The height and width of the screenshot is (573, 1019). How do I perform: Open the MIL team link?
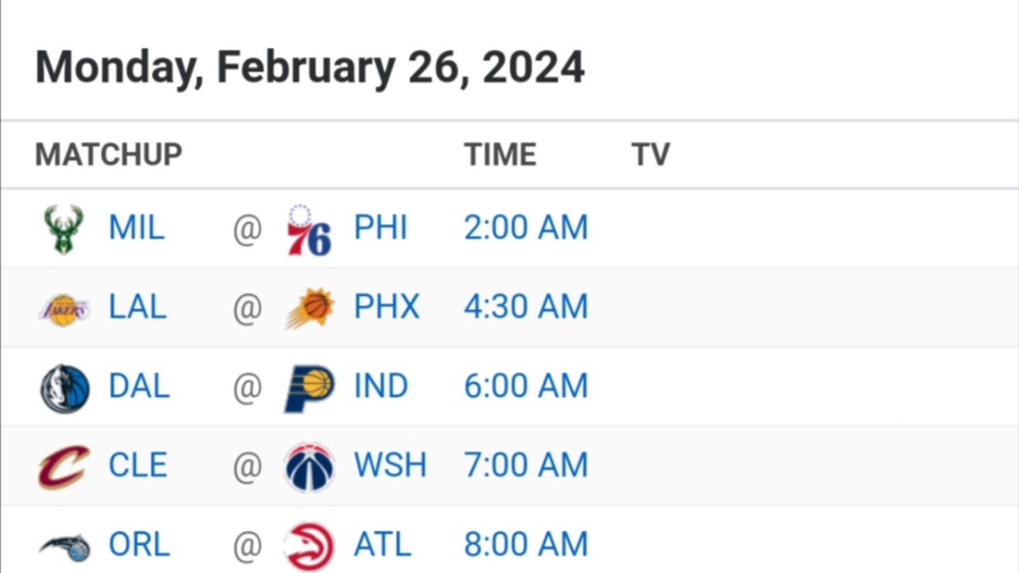coord(136,228)
